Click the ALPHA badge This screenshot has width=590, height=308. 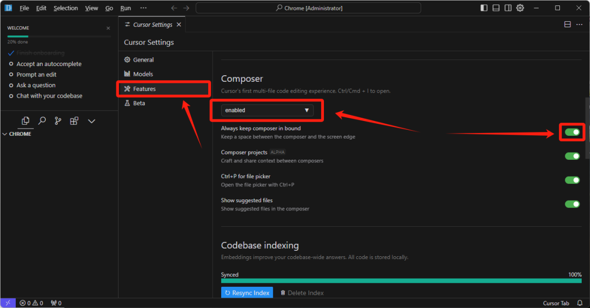[278, 152]
